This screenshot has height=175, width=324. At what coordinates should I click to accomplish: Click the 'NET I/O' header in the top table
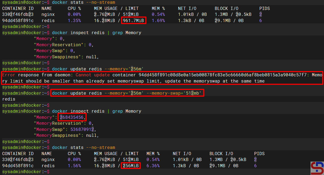click(x=187, y=9)
